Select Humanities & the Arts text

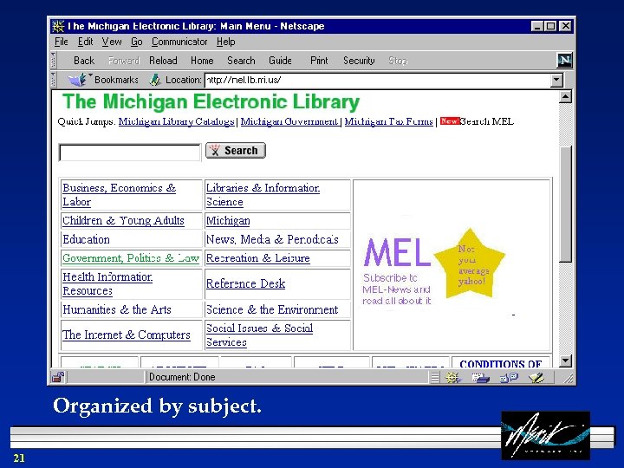click(x=117, y=309)
